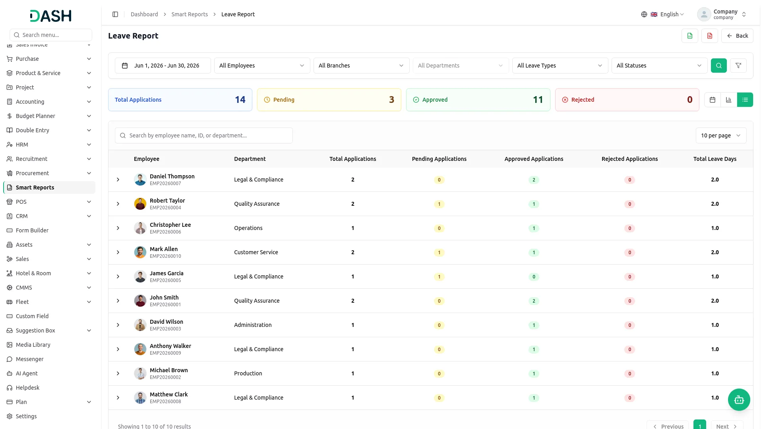Expand the Fleet sidebar menu

49,302
